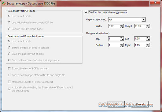Click the application icon in title bar

[x=4, y=3]
